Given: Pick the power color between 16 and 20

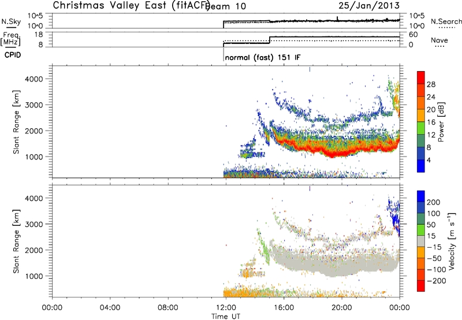Looking at the screenshot, I should pos(421,116).
